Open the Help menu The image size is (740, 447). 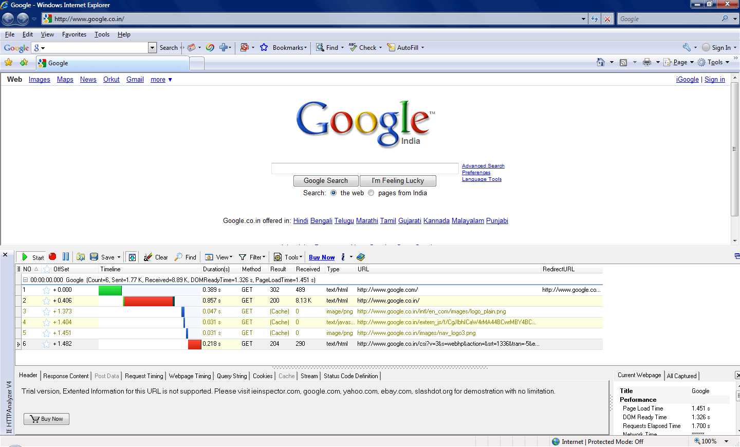(x=124, y=34)
